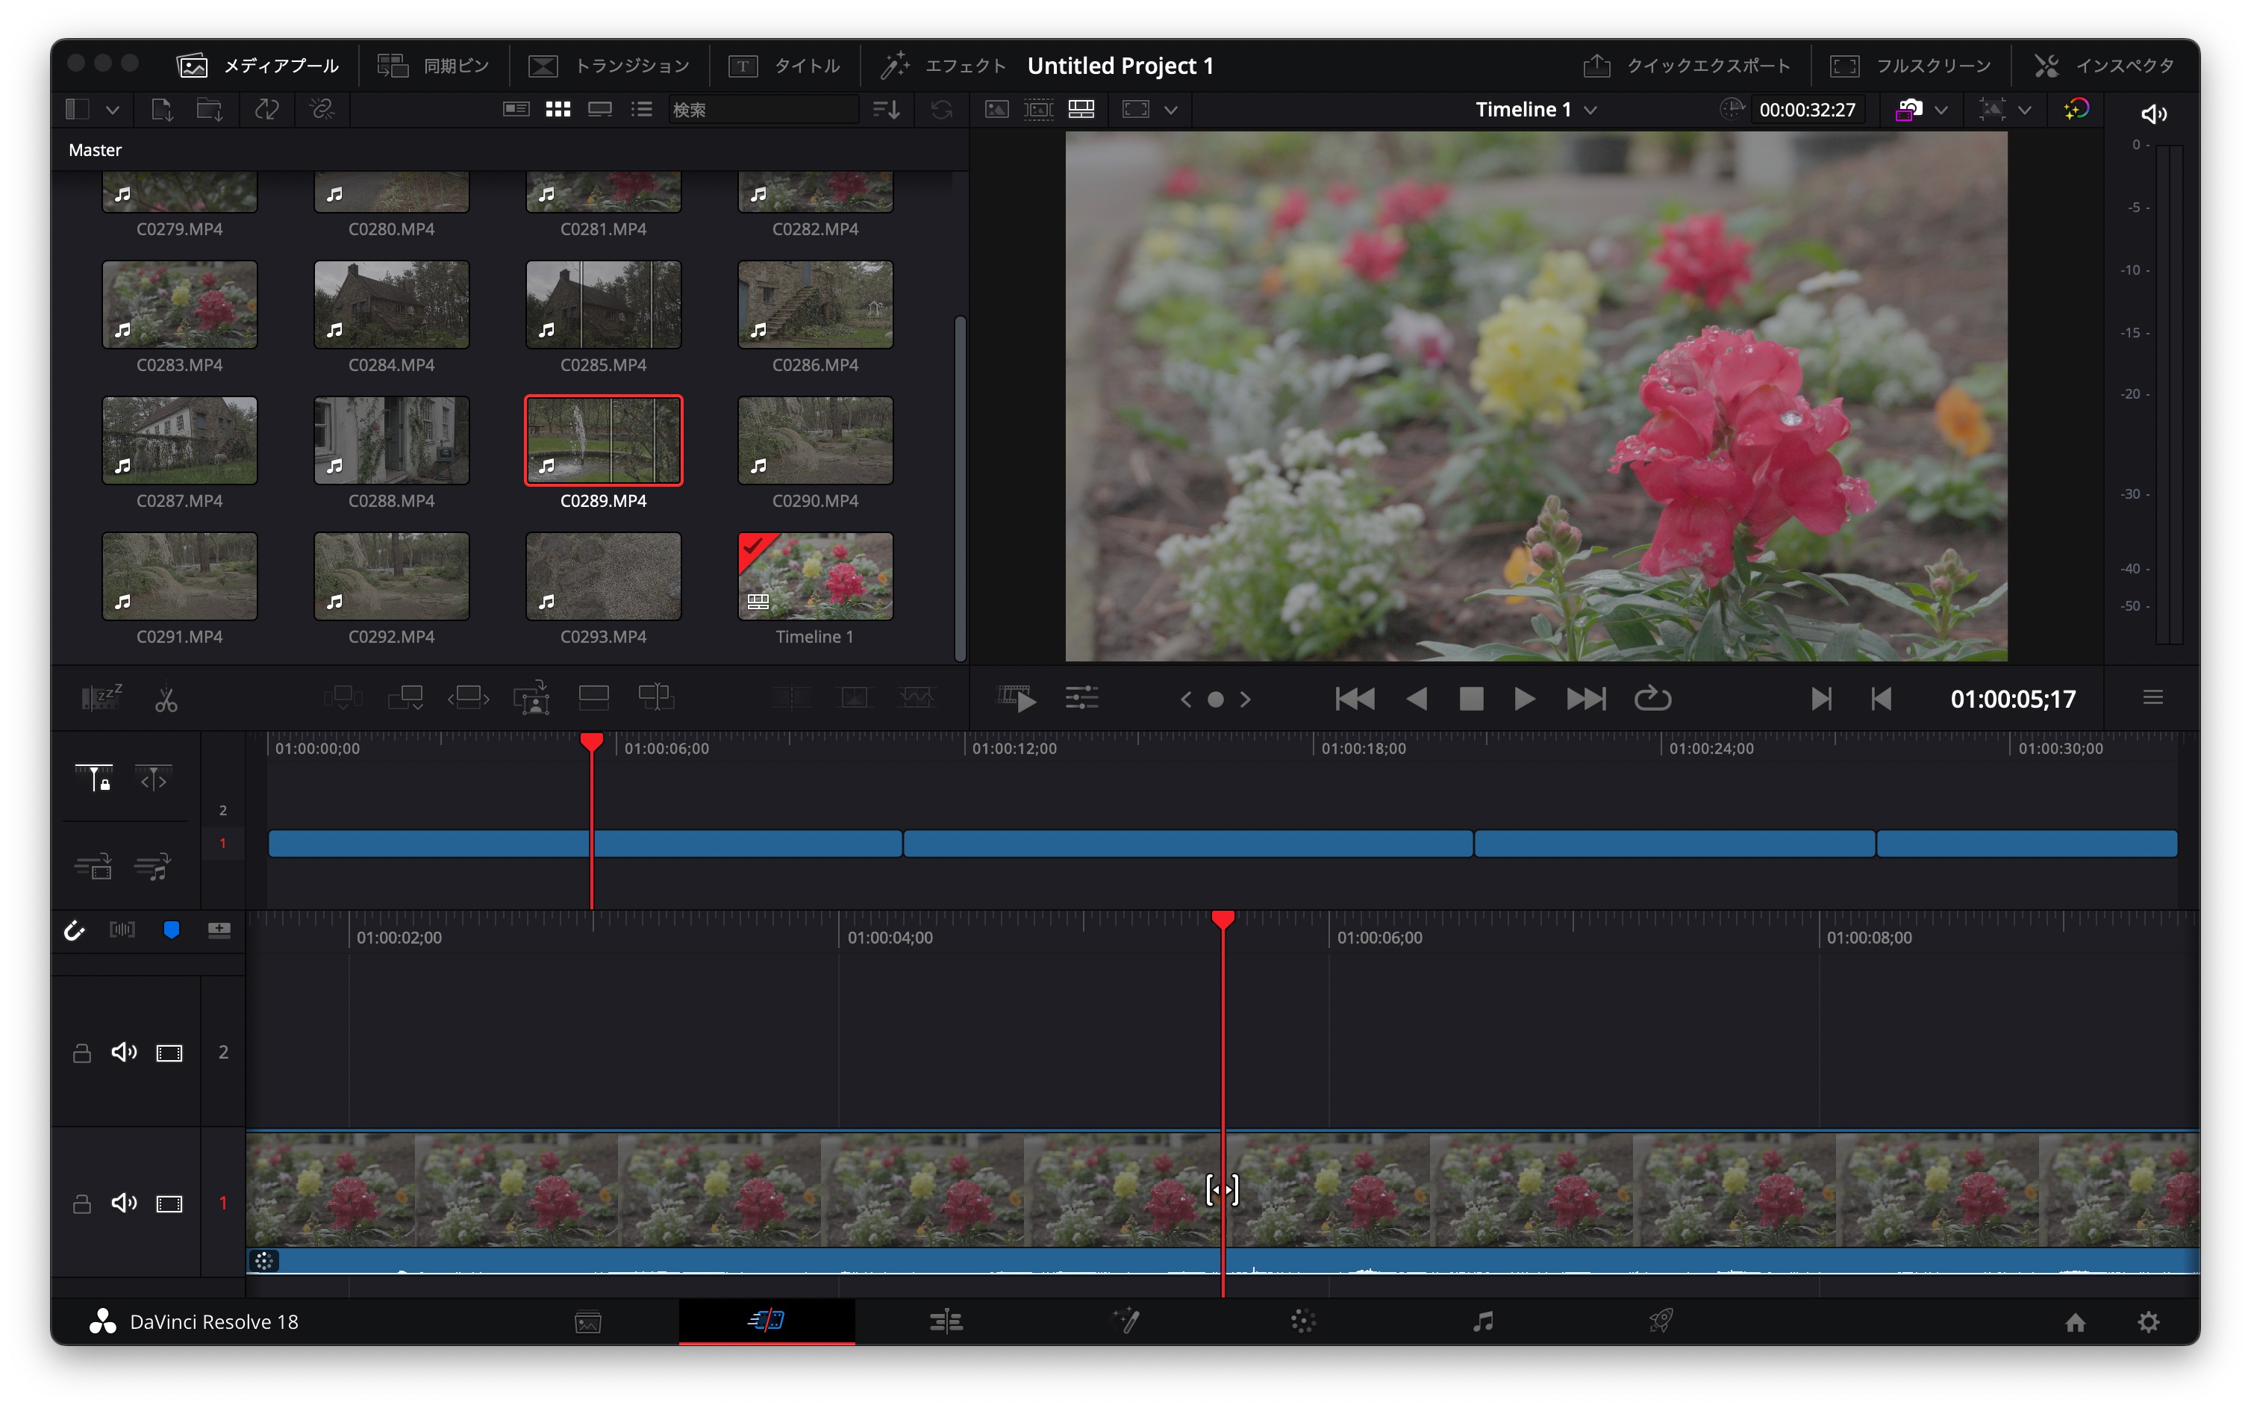This screenshot has width=2251, height=1408.
Task: Click the blue flag color marker
Action: coord(172,930)
